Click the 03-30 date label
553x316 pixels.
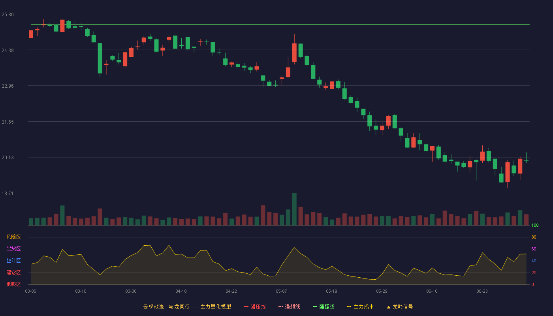(131, 291)
